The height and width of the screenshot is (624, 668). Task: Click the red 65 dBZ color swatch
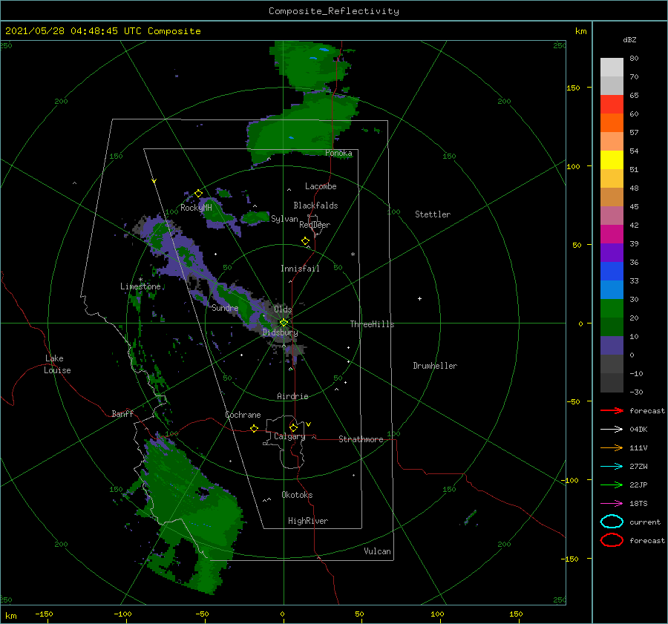[612, 104]
